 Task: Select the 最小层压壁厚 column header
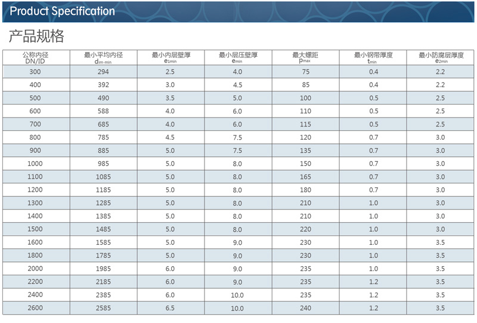(x=238, y=57)
